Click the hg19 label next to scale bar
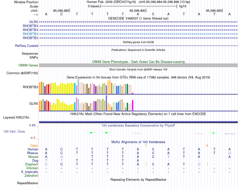Screen dimensions: 238x189 (x=183, y=6)
